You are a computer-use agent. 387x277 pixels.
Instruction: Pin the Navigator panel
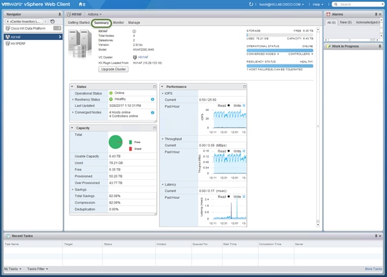click(x=59, y=14)
